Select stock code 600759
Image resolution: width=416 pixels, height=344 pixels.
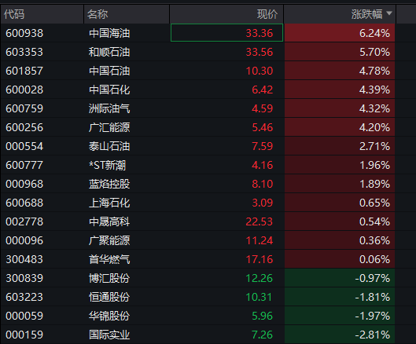point(24,108)
